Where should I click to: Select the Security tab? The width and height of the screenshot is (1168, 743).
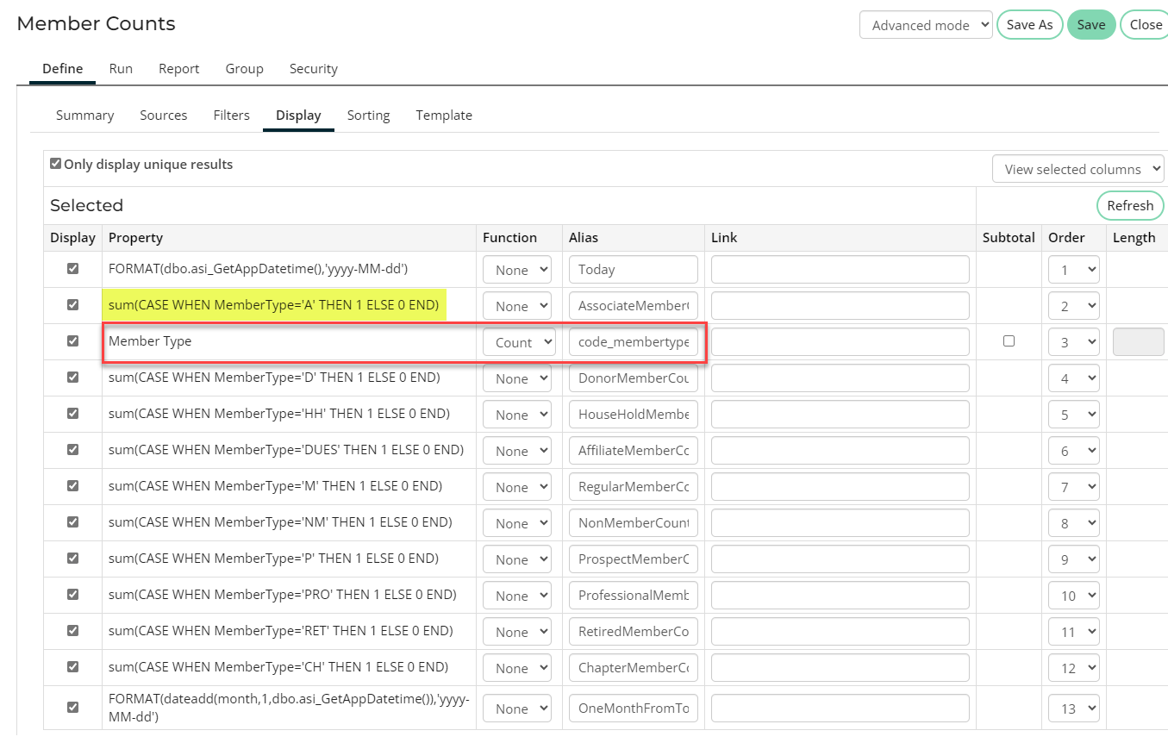click(x=313, y=69)
